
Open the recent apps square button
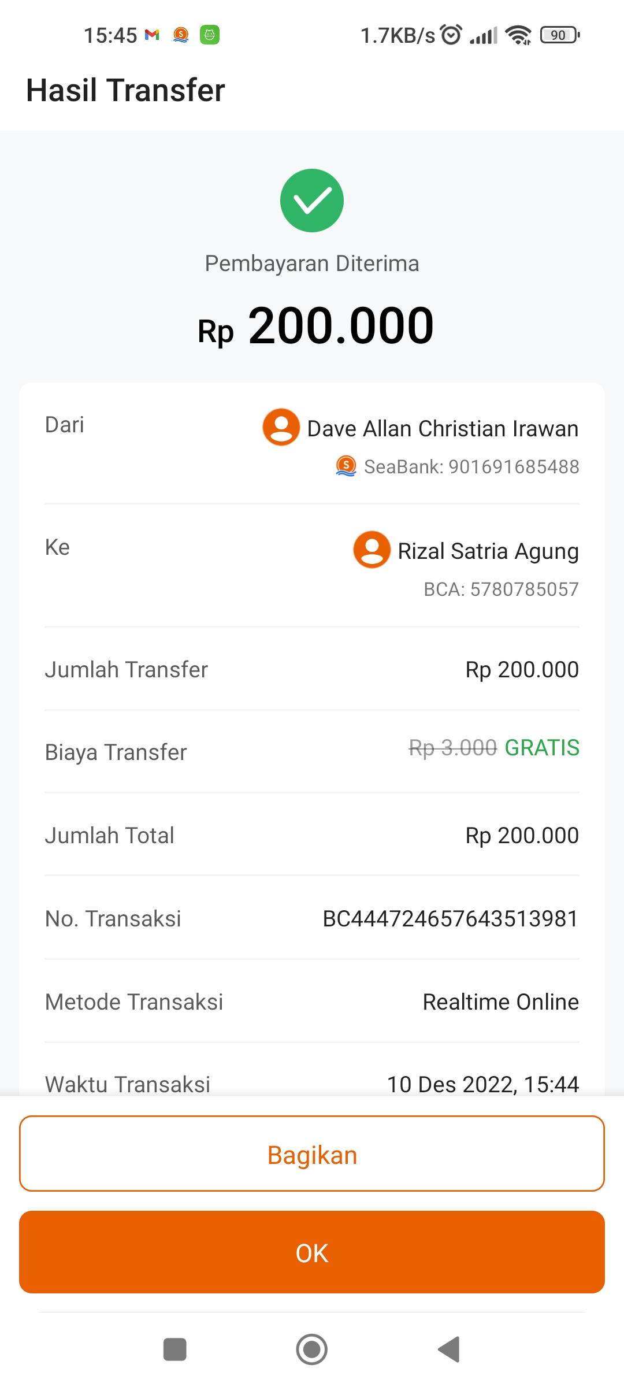tap(175, 1349)
